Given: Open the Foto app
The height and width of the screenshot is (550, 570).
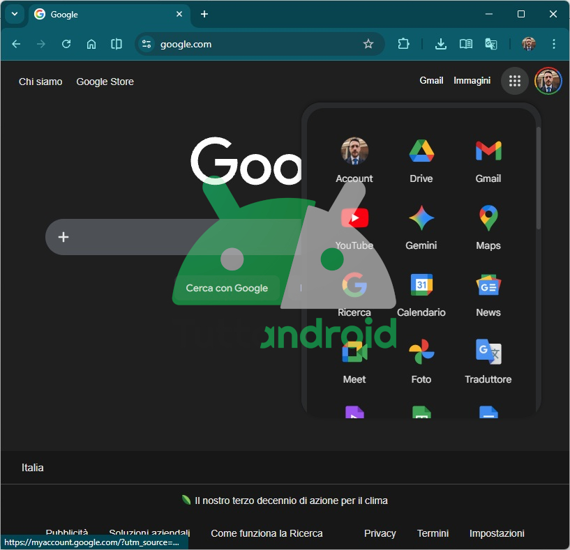Looking at the screenshot, I should [421, 361].
